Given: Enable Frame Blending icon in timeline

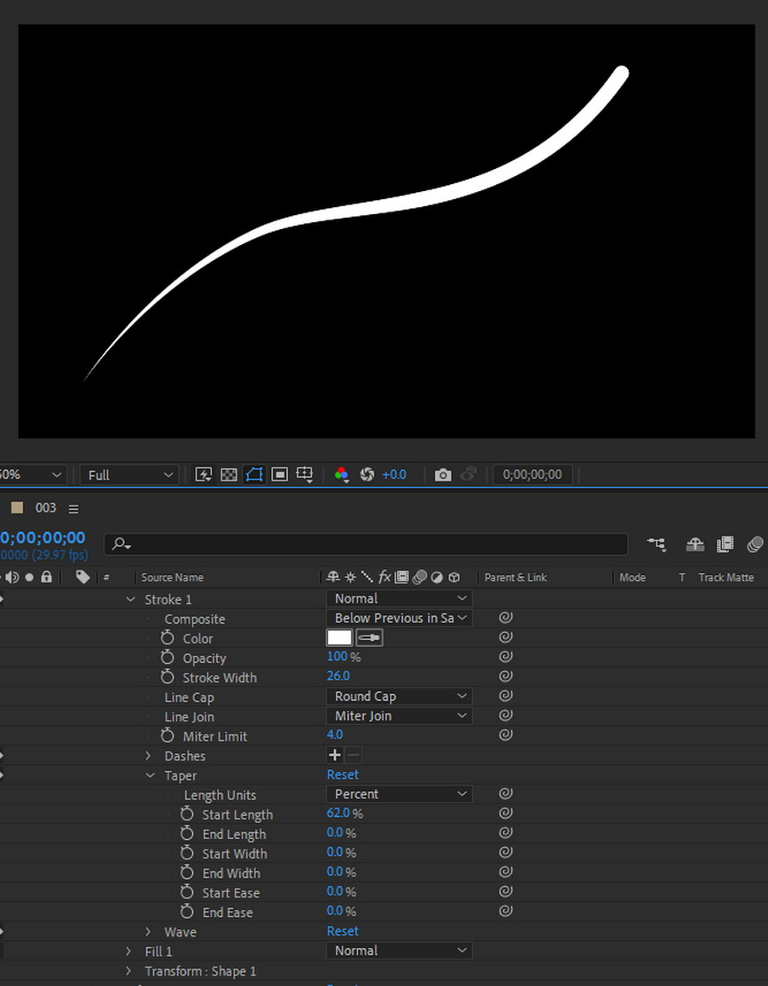Looking at the screenshot, I should [x=725, y=544].
